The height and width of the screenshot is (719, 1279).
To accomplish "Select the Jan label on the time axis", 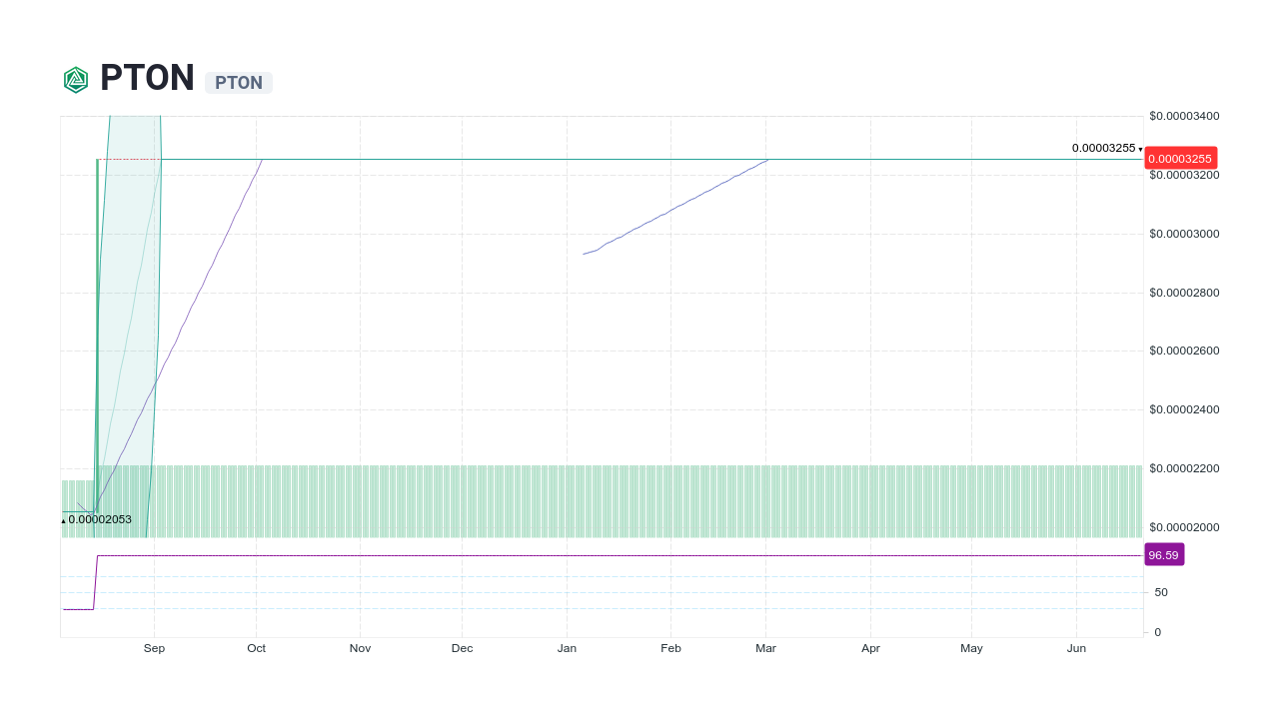I will (x=567, y=647).
